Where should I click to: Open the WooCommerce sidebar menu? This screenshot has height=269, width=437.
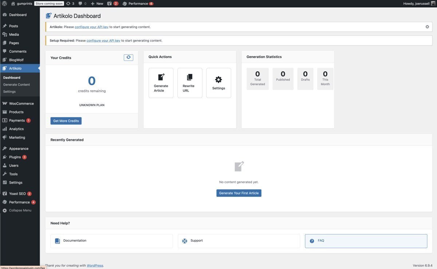pyautogui.click(x=21, y=103)
